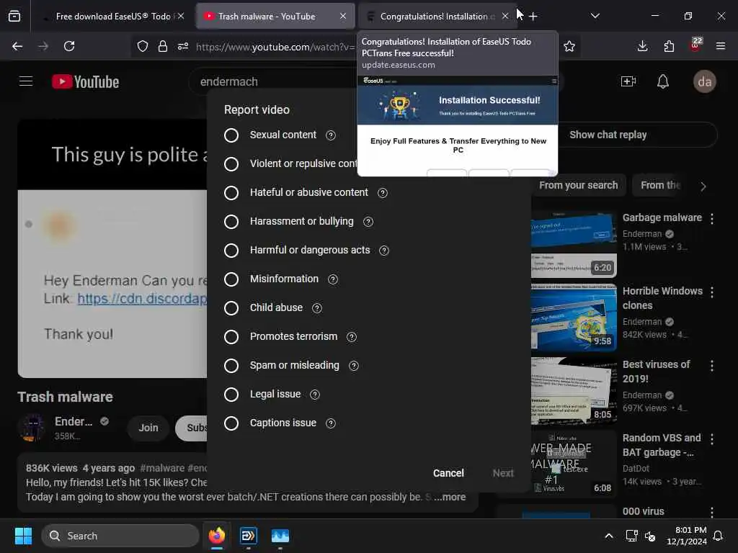The image size is (738, 553).
Task: Open the YouTube Create video icon
Action: (628, 81)
